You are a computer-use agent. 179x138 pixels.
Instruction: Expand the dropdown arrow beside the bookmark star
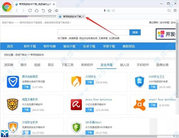click(112, 11)
